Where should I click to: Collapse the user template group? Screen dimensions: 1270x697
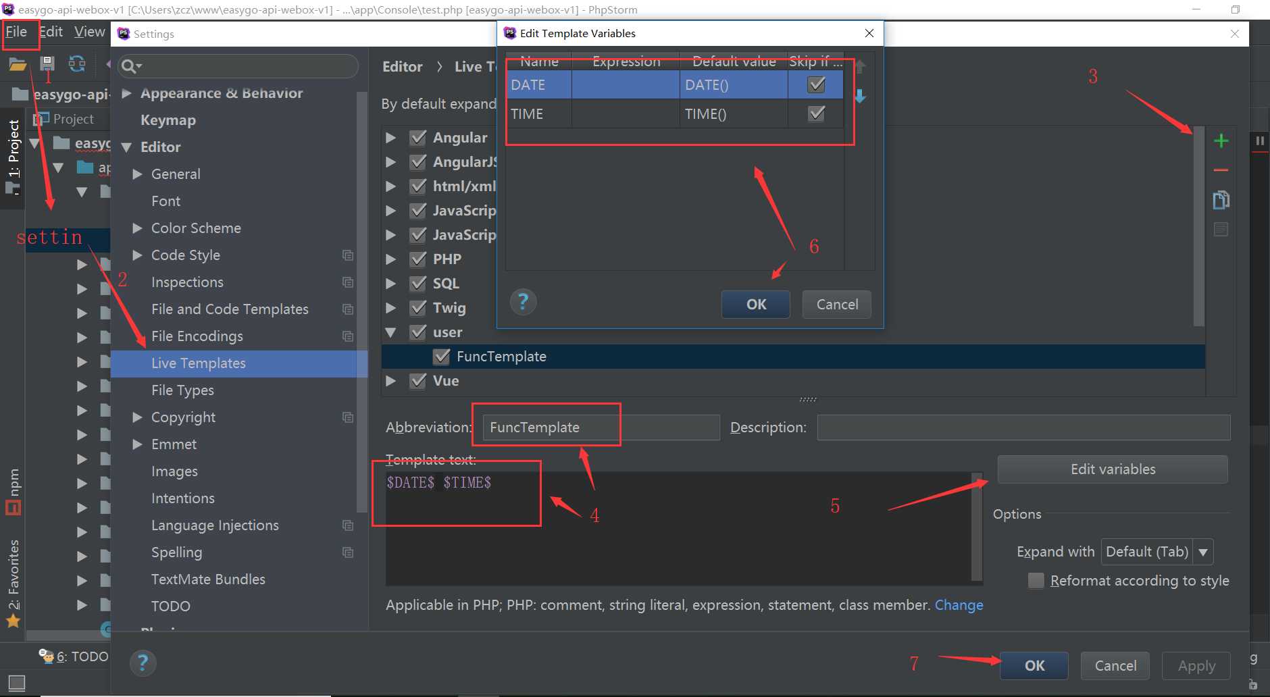tap(390, 332)
